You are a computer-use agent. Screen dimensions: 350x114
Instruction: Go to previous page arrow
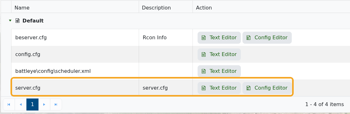21,104
